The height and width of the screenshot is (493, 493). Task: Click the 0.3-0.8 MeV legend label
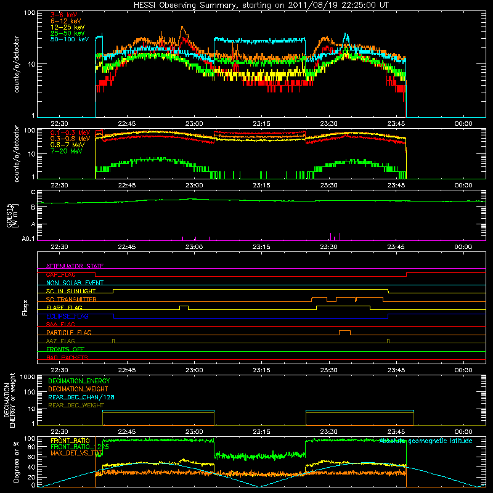70,139
